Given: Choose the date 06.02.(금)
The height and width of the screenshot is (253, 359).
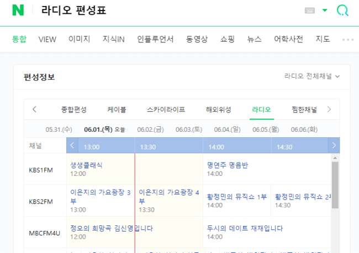Looking at the screenshot, I should (x=150, y=130).
